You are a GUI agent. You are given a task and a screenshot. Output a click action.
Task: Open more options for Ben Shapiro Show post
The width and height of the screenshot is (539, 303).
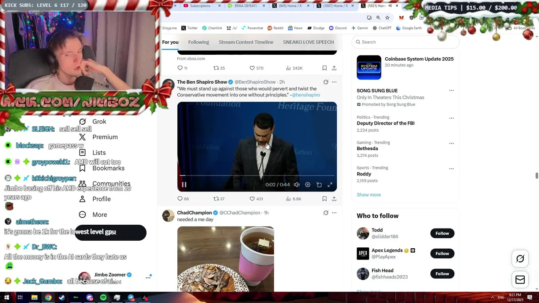[x=334, y=82]
